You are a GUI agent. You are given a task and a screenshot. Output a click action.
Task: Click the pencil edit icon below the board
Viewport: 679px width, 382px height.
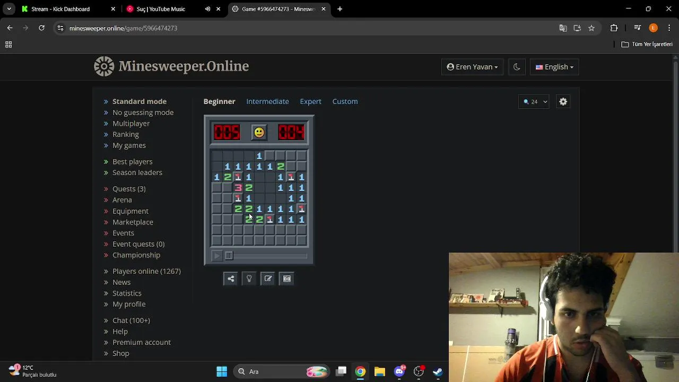coord(268,279)
